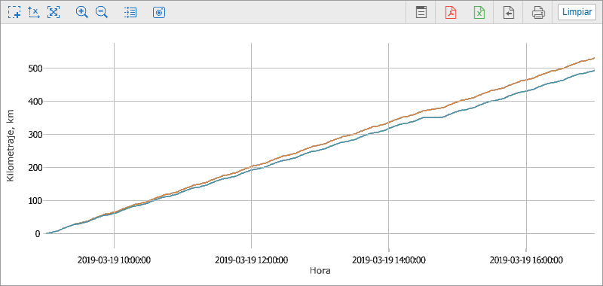Click the Limpiar button
The height and width of the screenshot is (286, 603).
click(577, 12)
